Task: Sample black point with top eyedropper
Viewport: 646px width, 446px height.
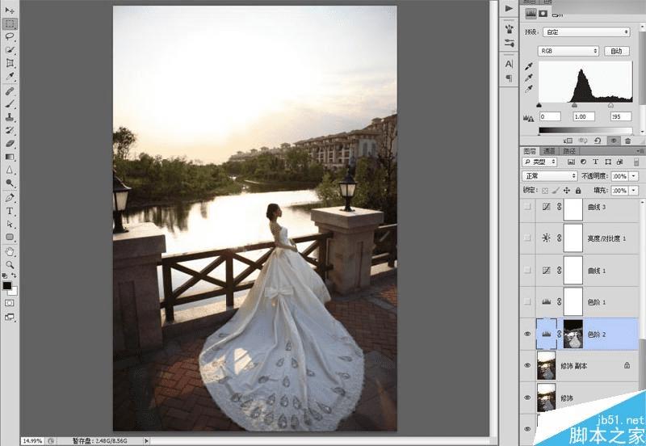Action: point(529,66)
